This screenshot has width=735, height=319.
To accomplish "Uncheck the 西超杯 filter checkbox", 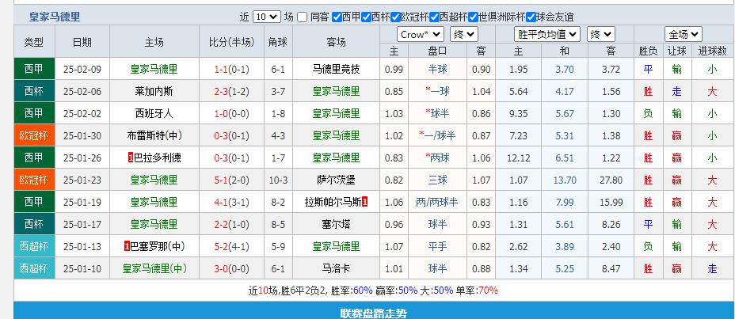I will pos(434,17).
